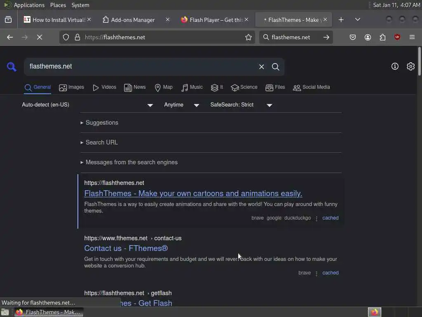Screen dimensions: 422x317
Task: Click the toolbar search box
Action: pos(295,37)
